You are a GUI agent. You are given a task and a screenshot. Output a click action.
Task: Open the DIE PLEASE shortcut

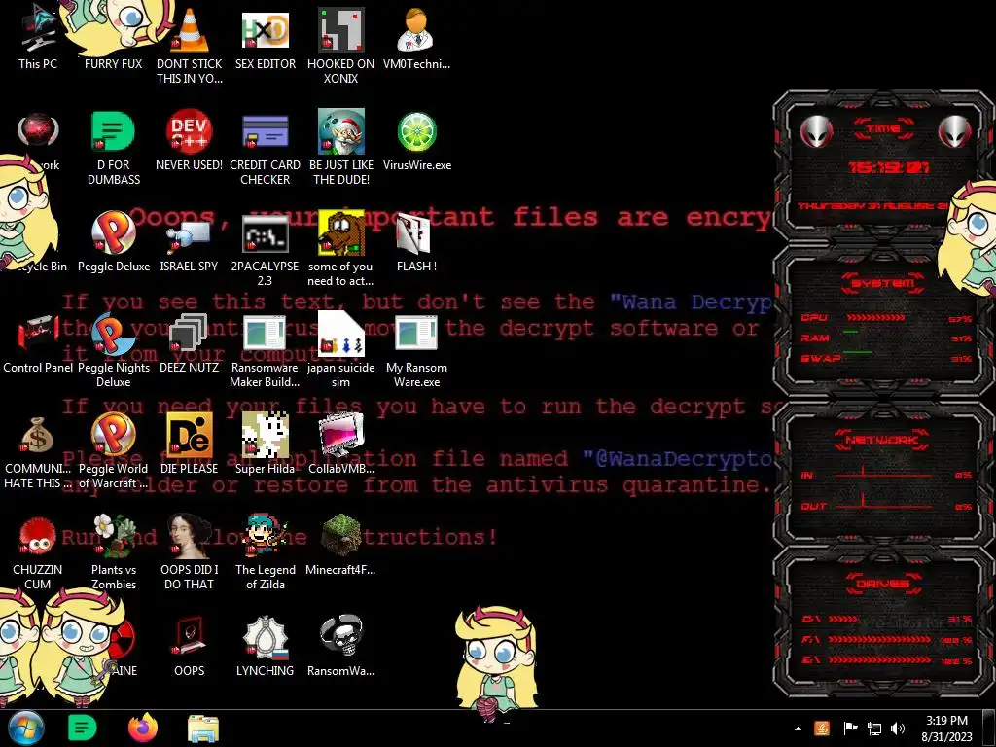pyautogui.click(x=190, y=445)
